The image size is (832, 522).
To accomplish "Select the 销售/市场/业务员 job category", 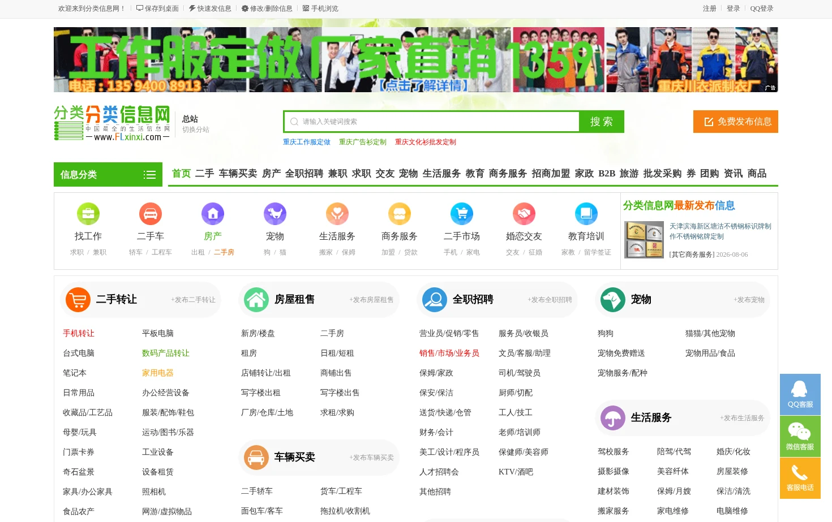I will click(x=449, y=353).
